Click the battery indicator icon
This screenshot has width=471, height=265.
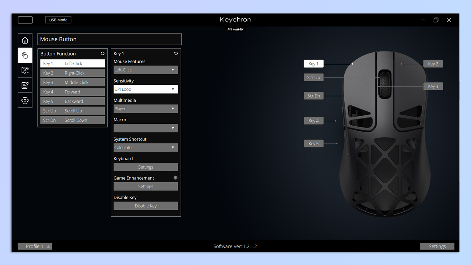(25, 20)
